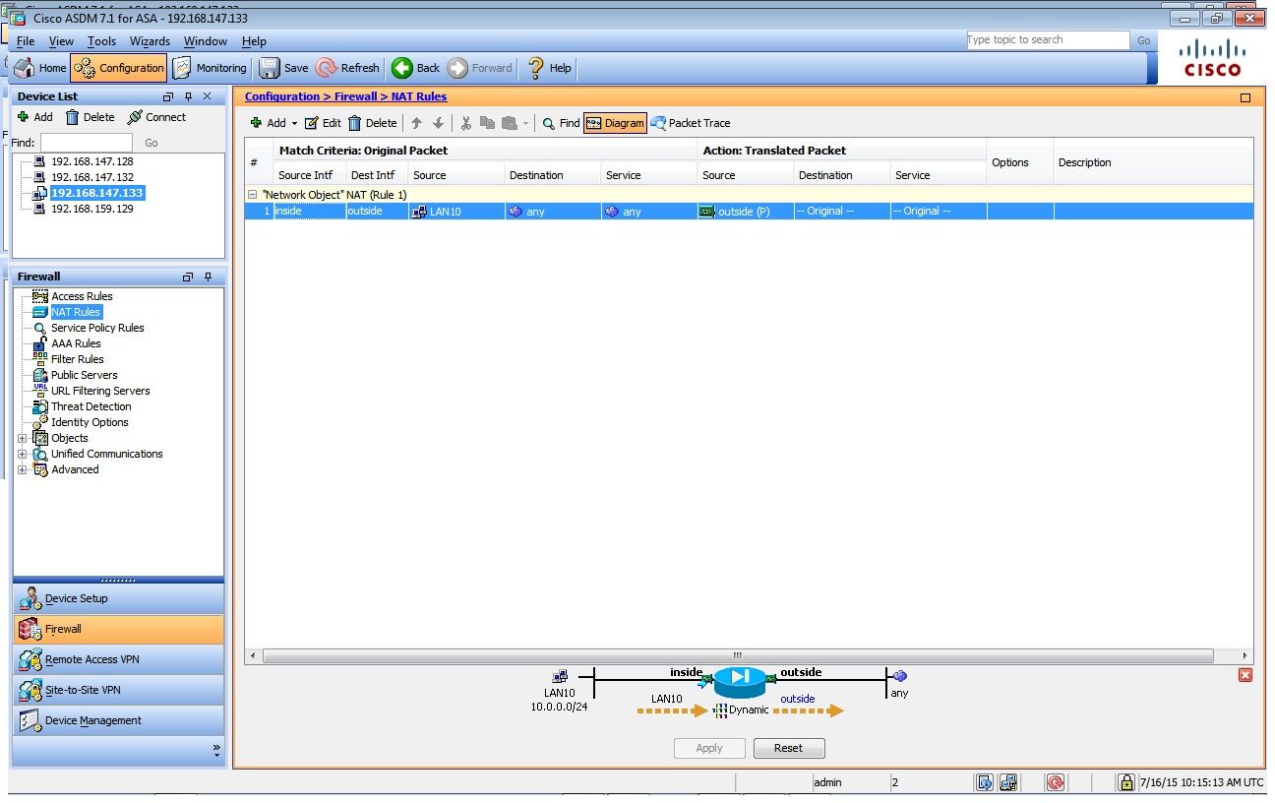
Task: Open the paste options dropdown arrow
Action: coord(525,124)
